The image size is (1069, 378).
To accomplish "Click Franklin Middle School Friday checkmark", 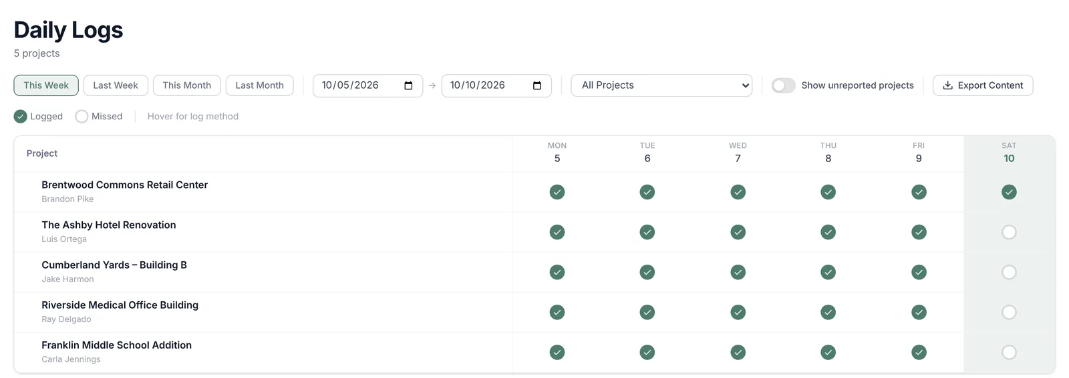I will pos(919,352).
